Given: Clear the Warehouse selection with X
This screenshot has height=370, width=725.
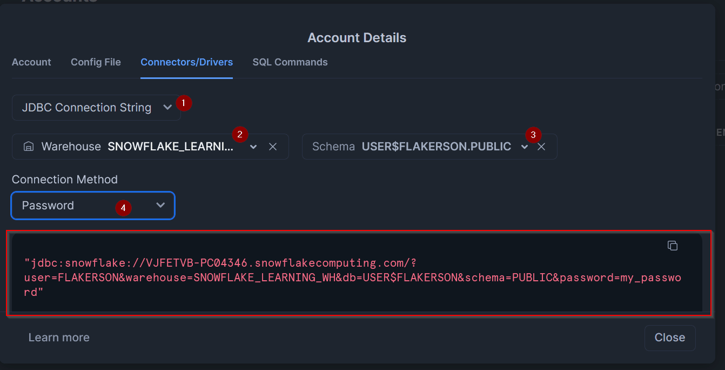Looking at the screenshot, I should coord(273,147).
